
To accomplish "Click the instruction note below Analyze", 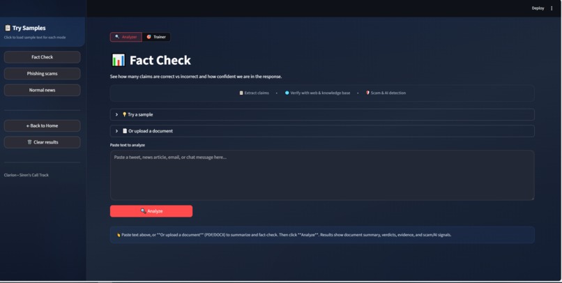I will (322, 235).
